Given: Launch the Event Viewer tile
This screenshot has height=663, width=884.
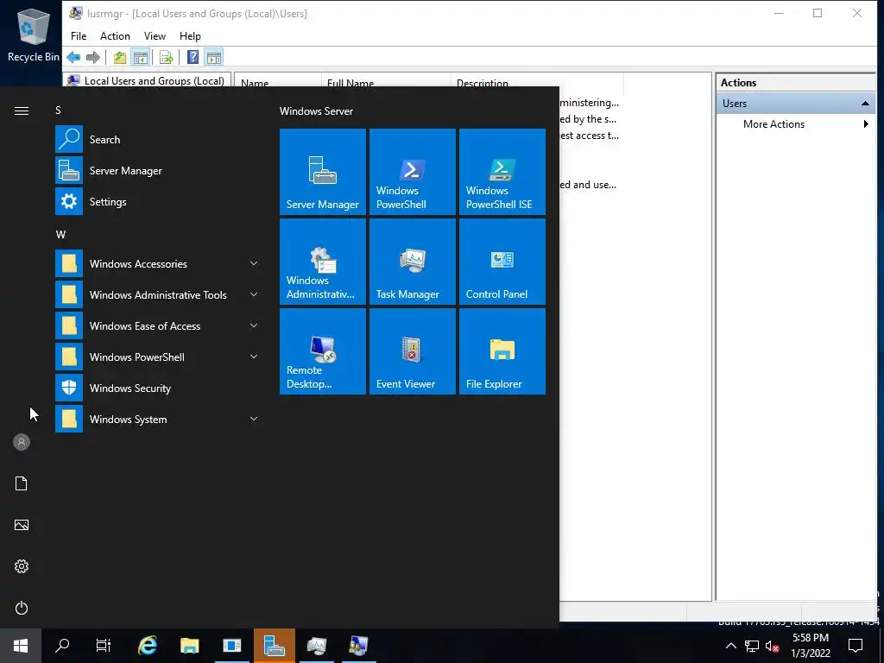Looking at the screenshot, I should point(412,351).
